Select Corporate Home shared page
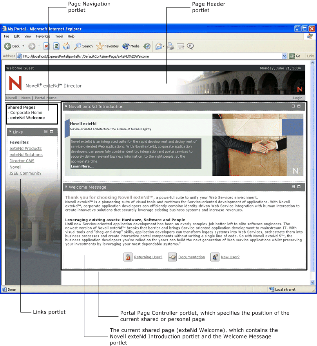Viewport: 317px width, 346px height. [x=26, y=113]
